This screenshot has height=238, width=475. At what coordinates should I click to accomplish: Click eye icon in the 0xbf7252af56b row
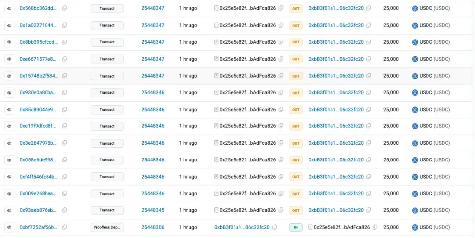click(9, 228)
